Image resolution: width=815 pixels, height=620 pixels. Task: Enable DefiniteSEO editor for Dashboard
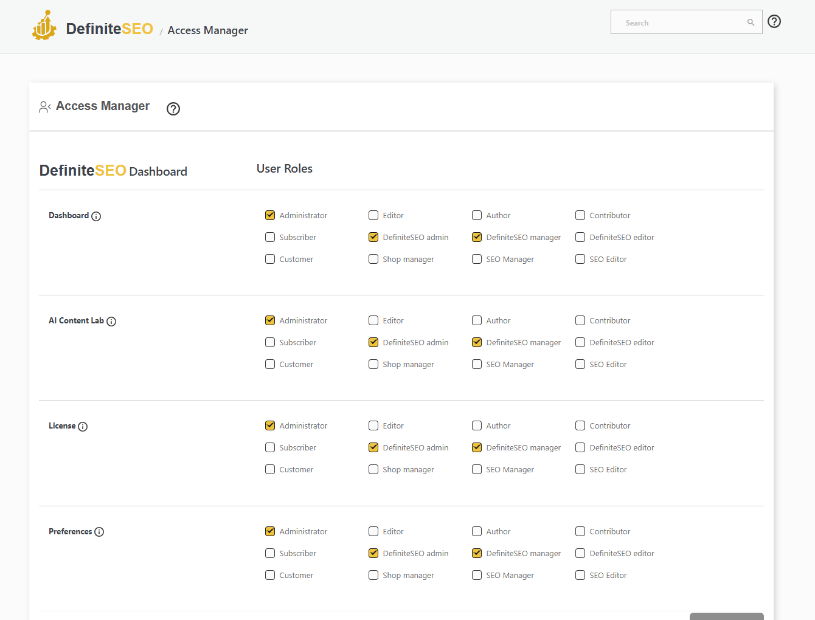coord(580,237)
